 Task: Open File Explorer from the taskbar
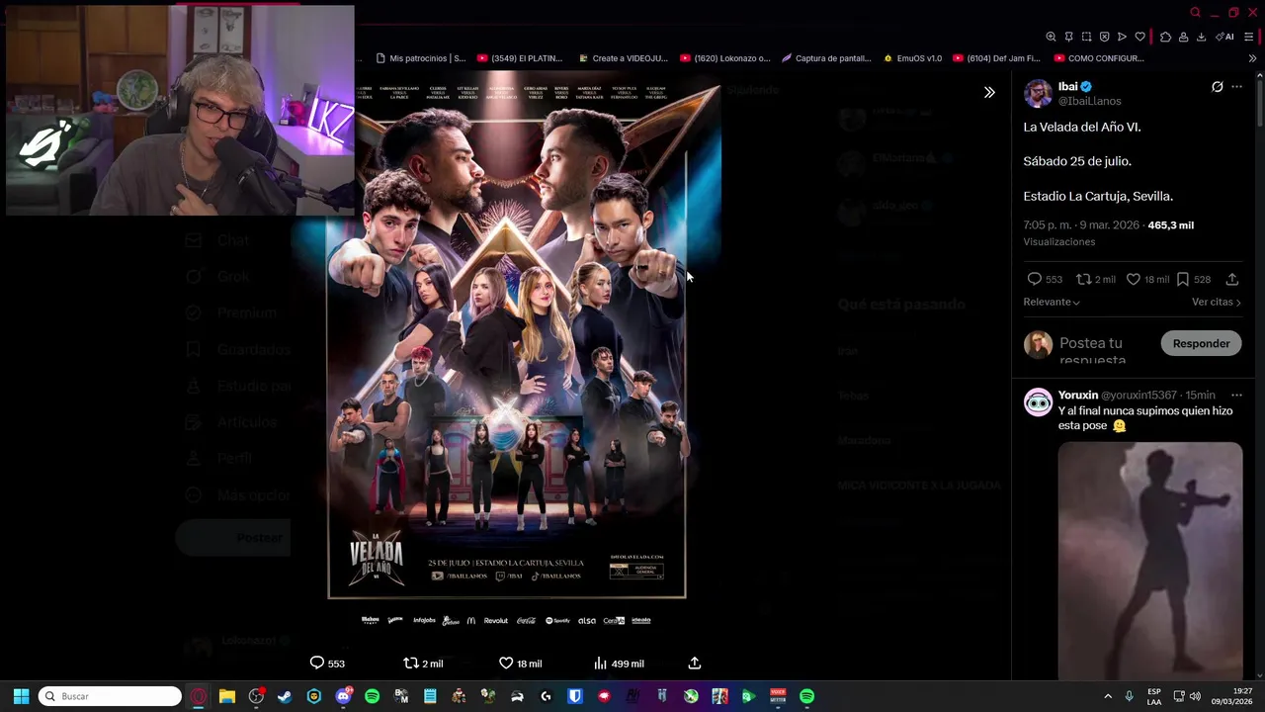(x=226, y=696)
